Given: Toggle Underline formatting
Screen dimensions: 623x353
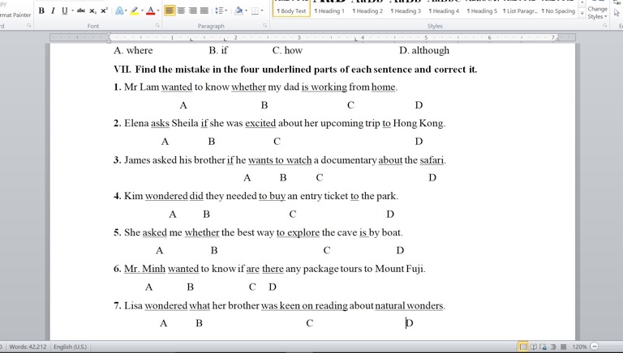Looking at the screenshot, I should pos(64,11).
